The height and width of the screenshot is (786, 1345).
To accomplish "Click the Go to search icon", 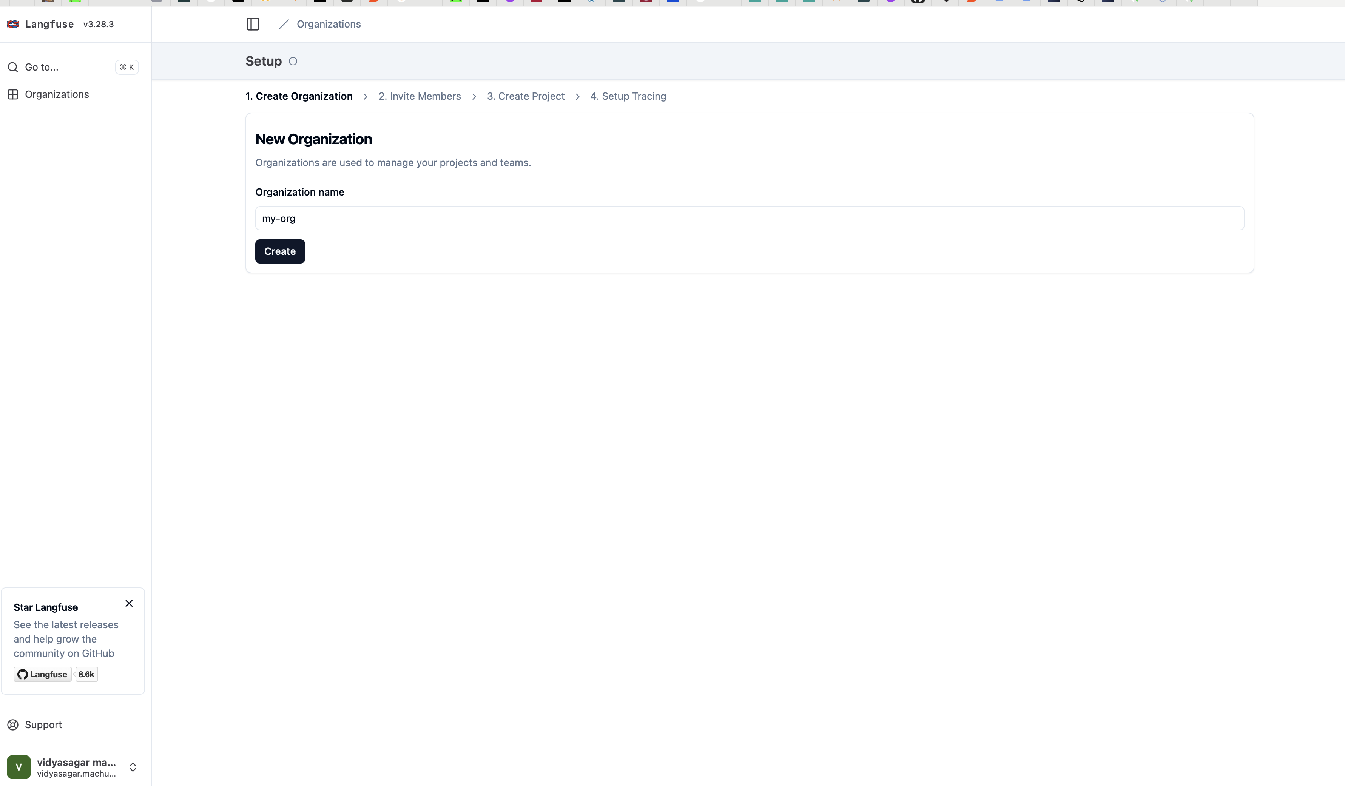I will click(x=14, y=66).
